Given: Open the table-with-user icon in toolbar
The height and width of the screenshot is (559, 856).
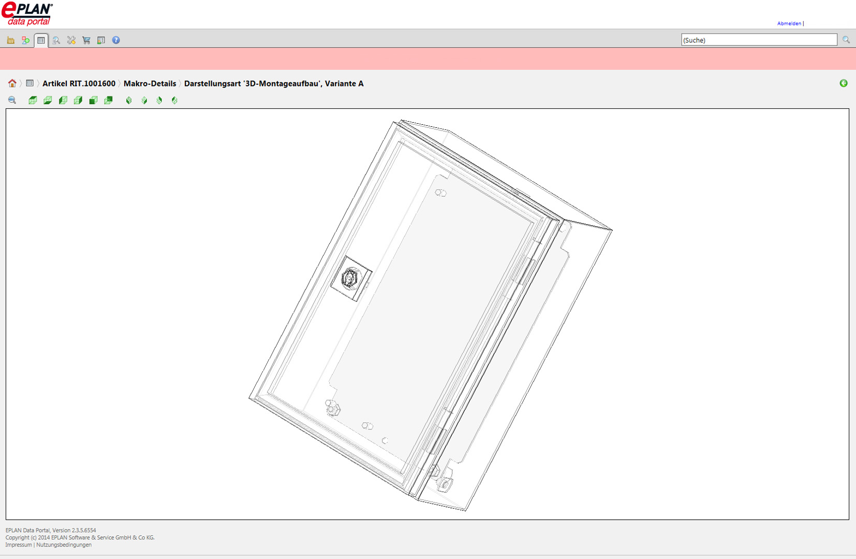Looking at the screenshot, I should (x=101, y=40).
